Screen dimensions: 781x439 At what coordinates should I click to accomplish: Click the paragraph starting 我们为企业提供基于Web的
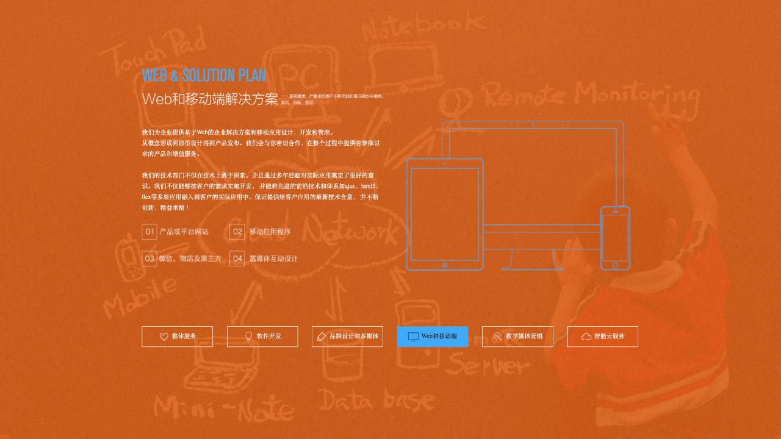(261, 143)
